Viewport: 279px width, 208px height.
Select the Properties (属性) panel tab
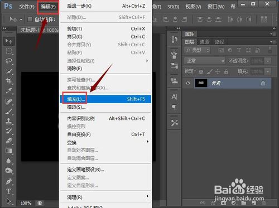pyautogui.click(x=189, y=34)
